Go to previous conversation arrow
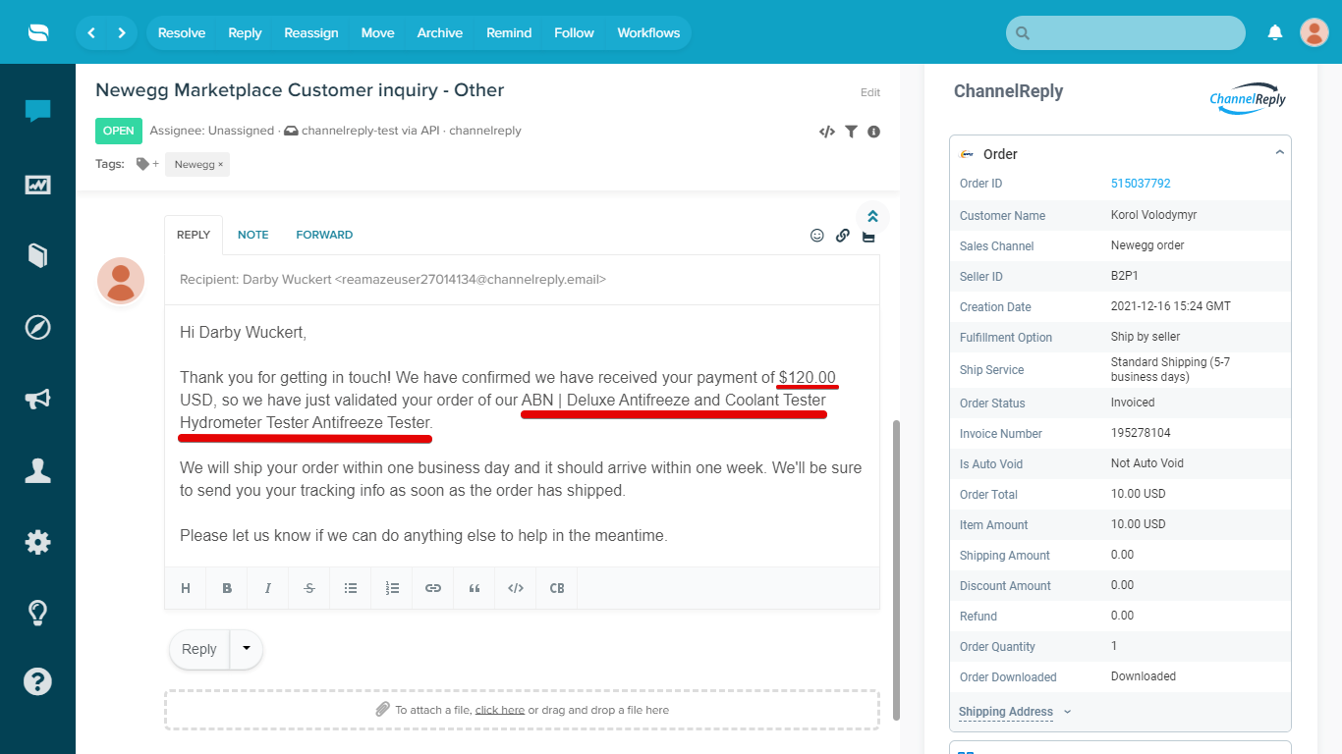 tap(91, 32)
